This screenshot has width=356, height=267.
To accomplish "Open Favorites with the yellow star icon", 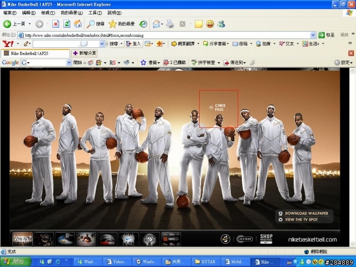I will point(112,24).
